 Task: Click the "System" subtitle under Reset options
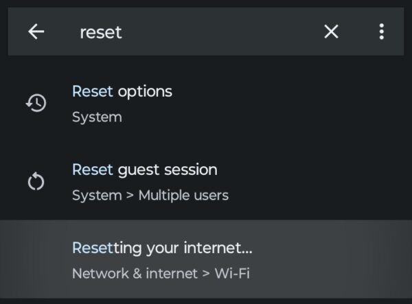[x=97, y=117]
